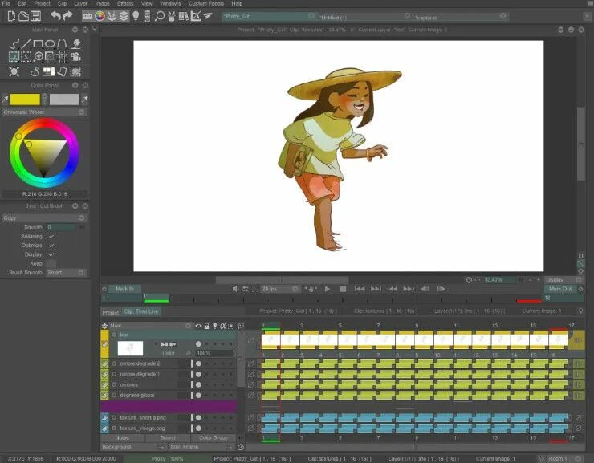Click the Play button
The width and height of the screenshot is (594, 463).
(328, 289)
